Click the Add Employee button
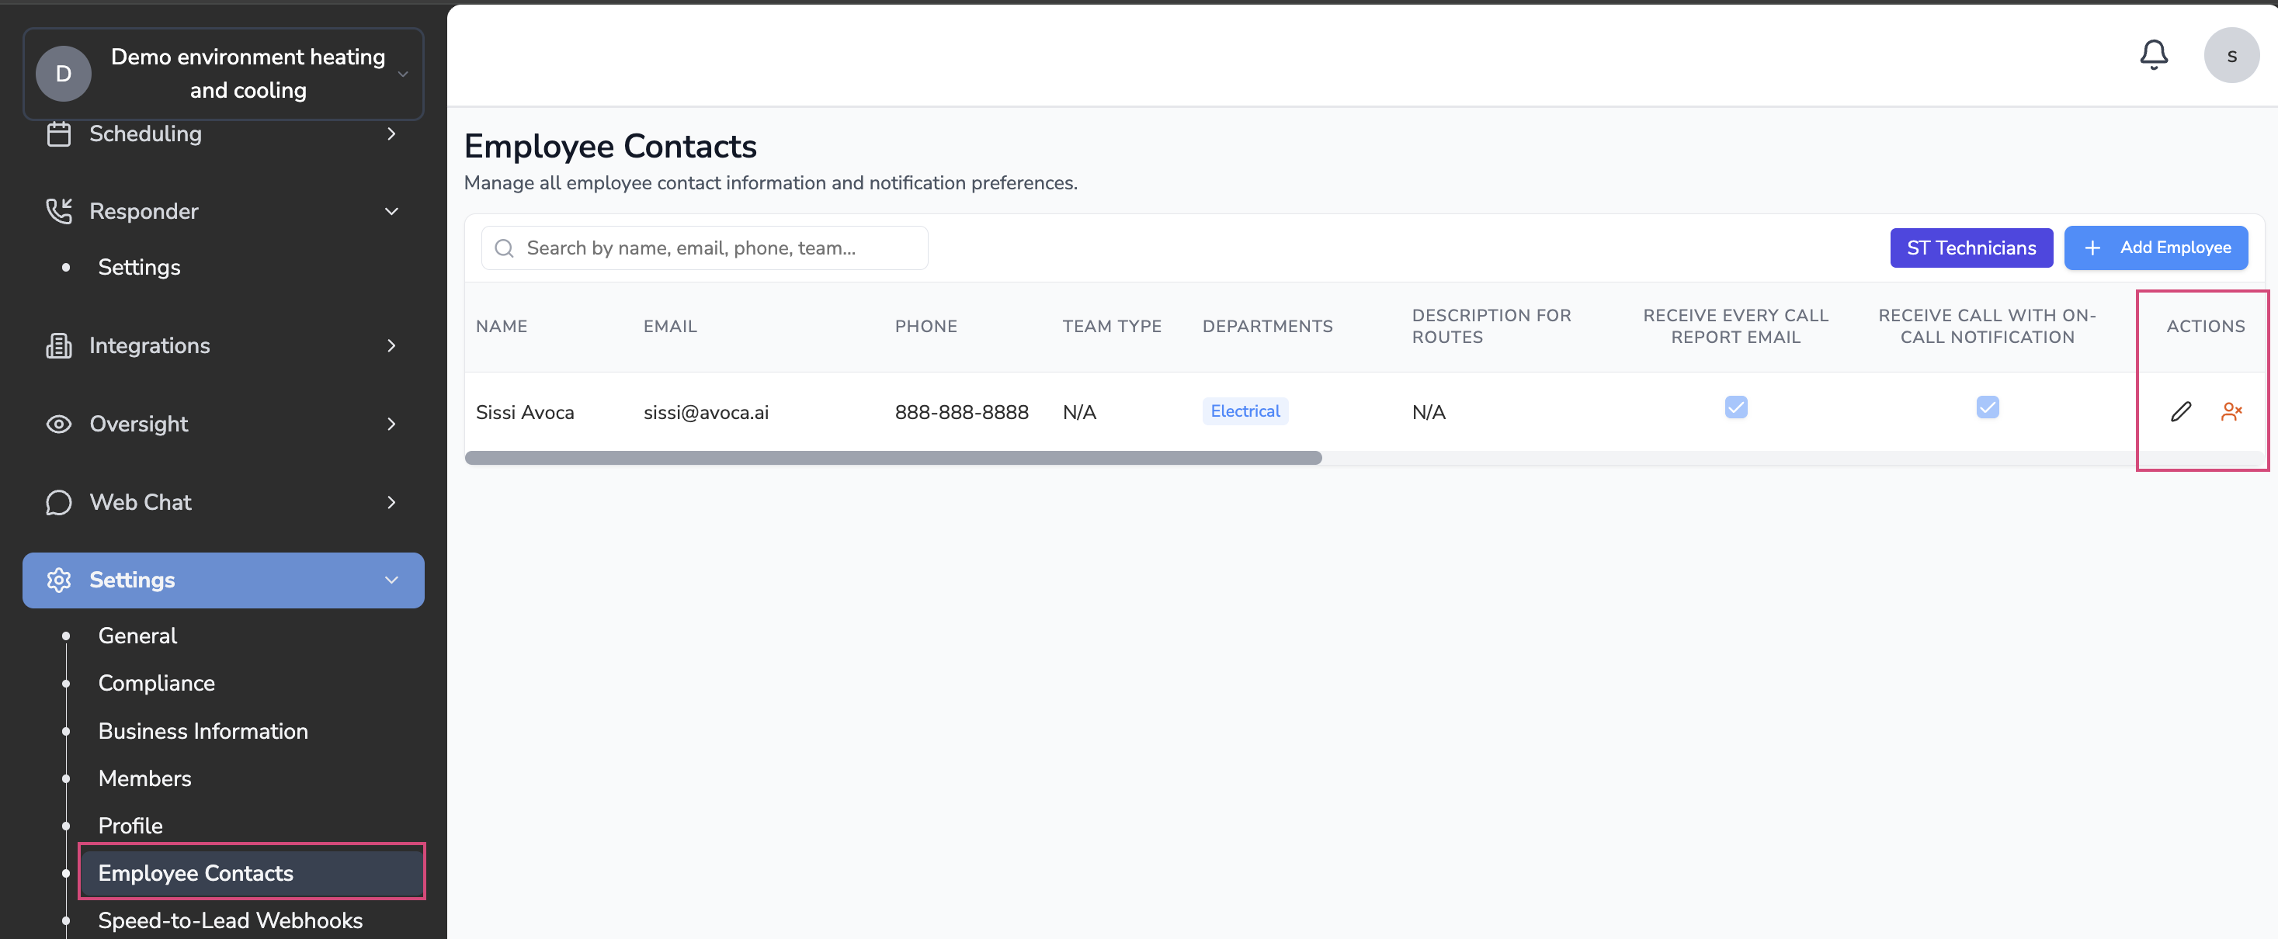 pyautogui.click(x=2155, y=248)
